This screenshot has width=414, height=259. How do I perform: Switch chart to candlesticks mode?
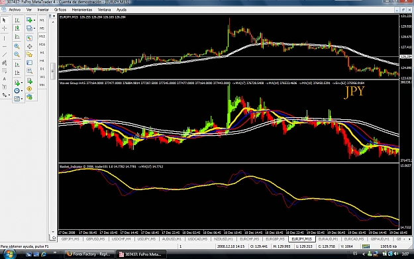17,28
